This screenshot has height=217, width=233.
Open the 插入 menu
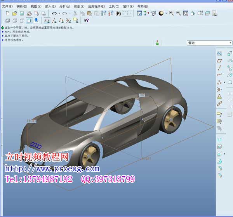(50, 6)
